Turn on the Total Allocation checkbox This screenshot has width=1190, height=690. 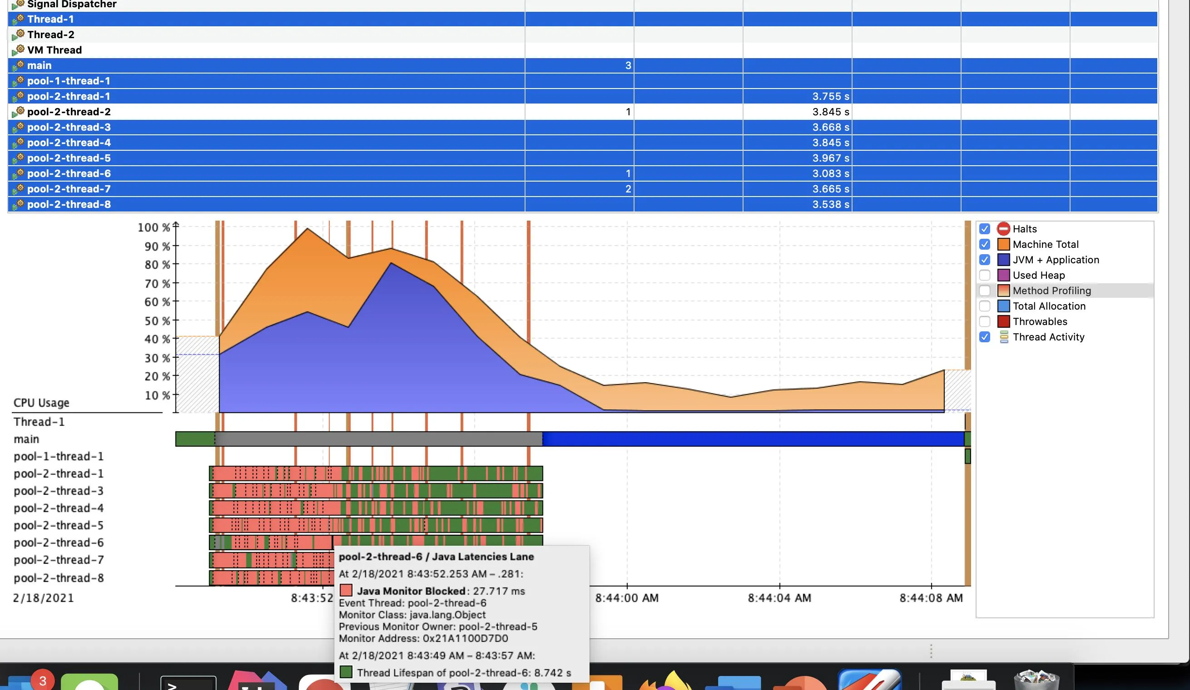(x=985, y=306)
